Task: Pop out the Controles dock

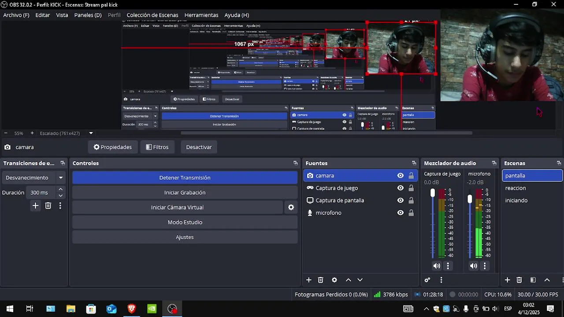Action: [x=296, y=163]
